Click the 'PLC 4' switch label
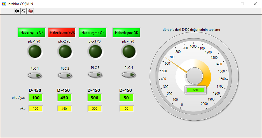Viewport: 262px width, 138px height. pyautogui.click(x=129, y=68)
